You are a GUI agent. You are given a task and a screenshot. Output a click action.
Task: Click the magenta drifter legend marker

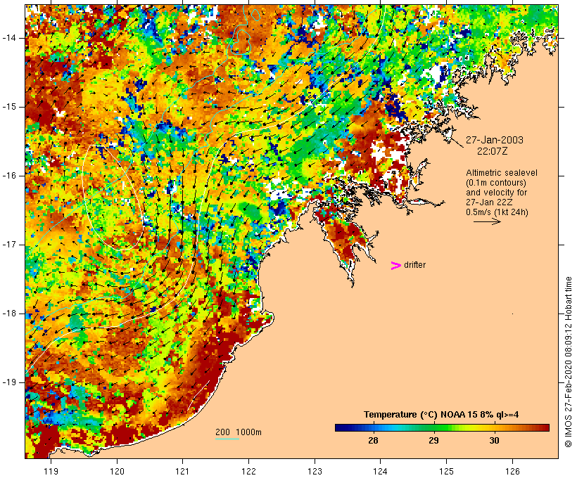point(396,266)
